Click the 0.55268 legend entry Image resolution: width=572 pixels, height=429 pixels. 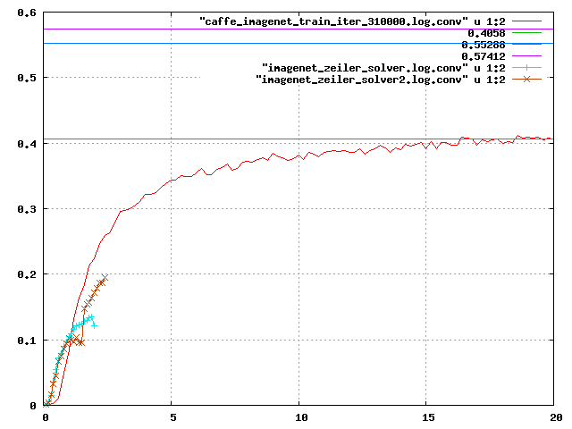point(483,45)
